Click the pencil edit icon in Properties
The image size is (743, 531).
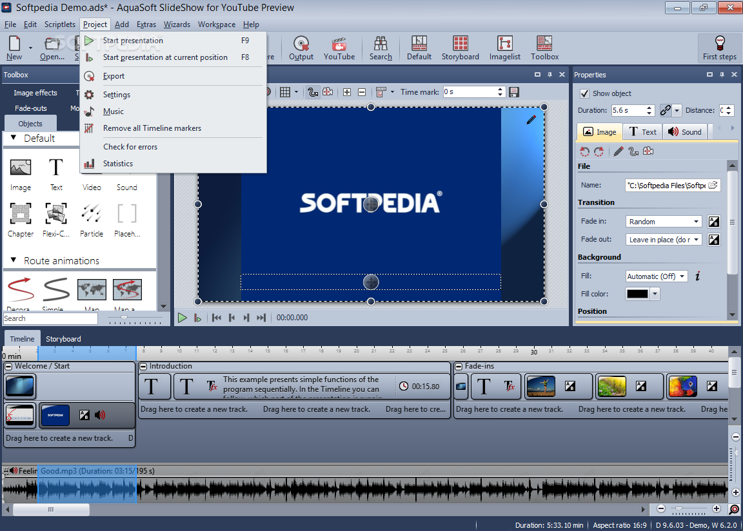pos(619,151)
